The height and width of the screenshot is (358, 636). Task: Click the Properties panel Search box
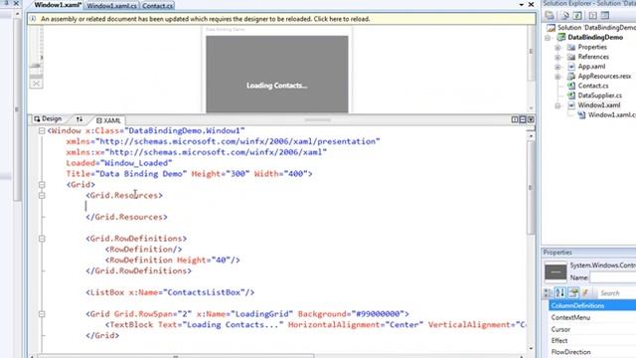click(616, 293)
